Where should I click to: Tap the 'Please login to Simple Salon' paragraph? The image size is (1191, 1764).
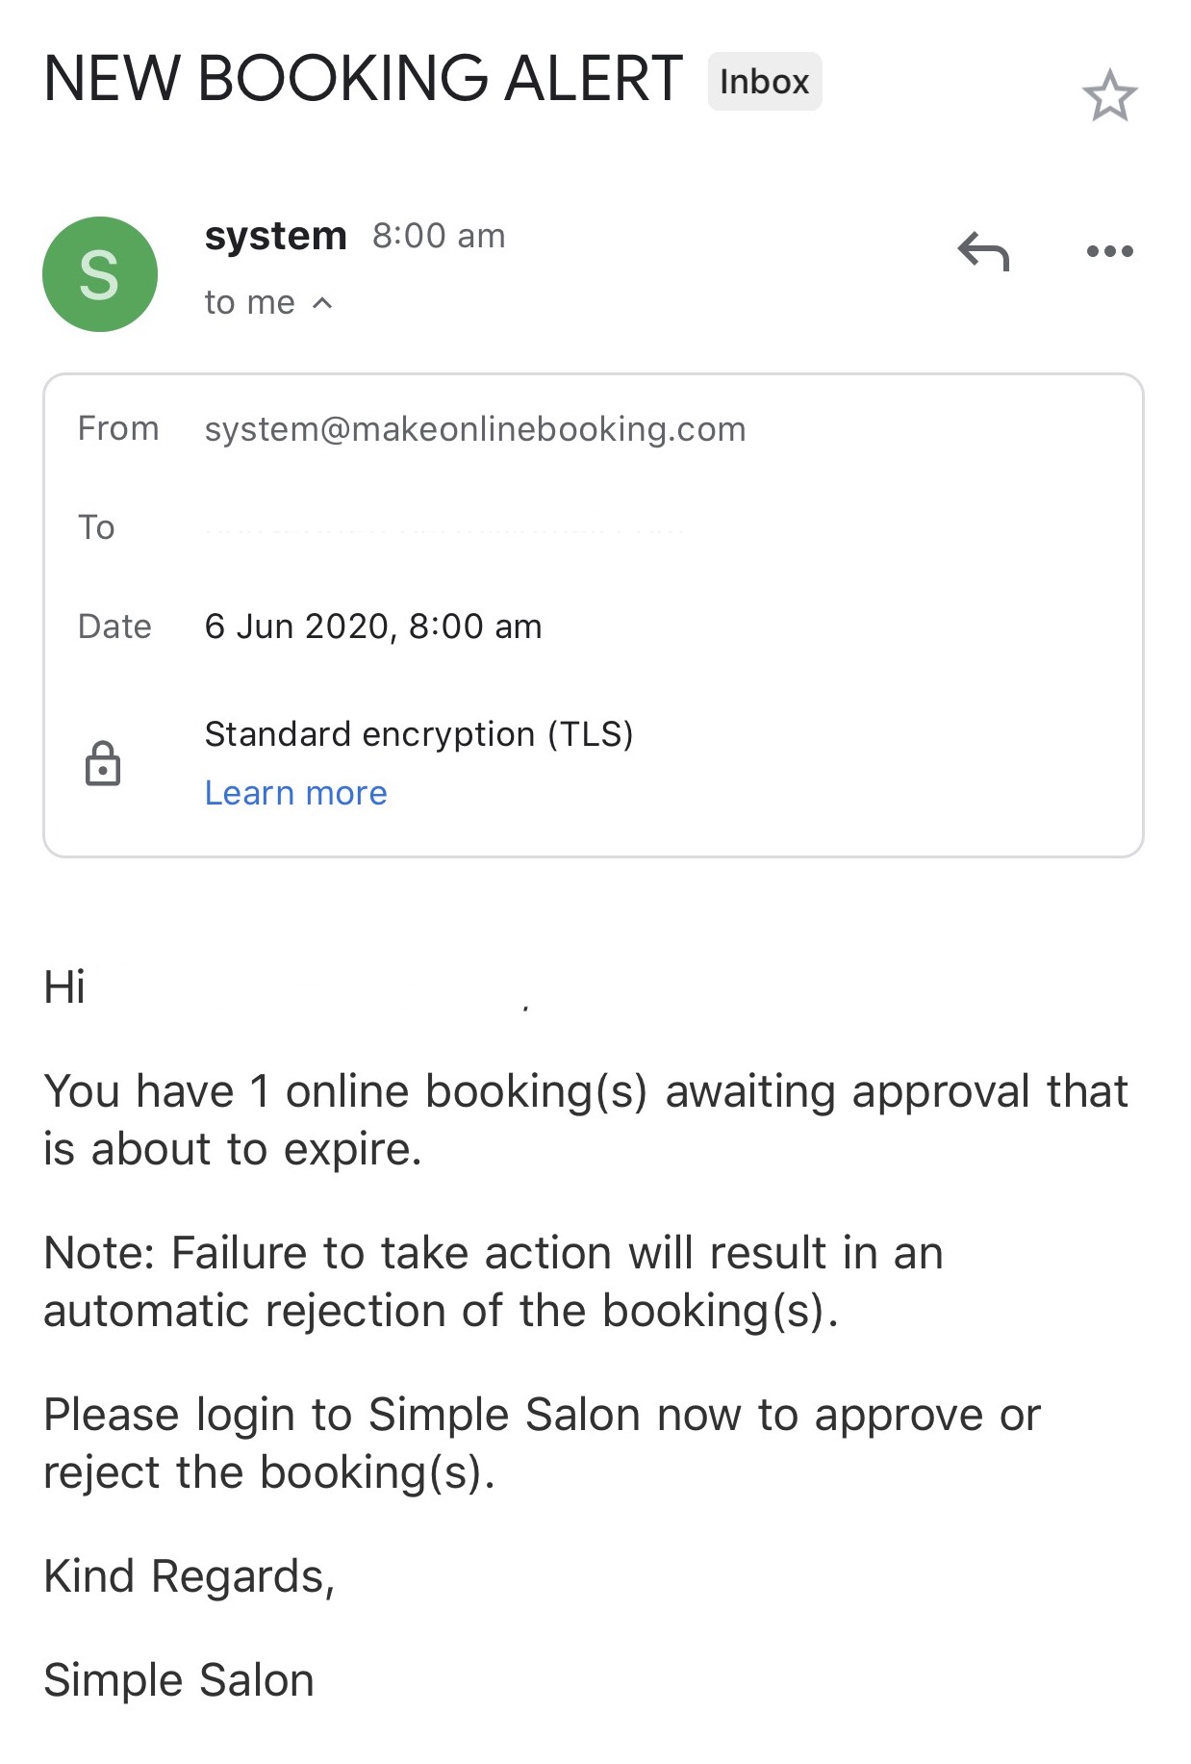[x=543, y=1444]
